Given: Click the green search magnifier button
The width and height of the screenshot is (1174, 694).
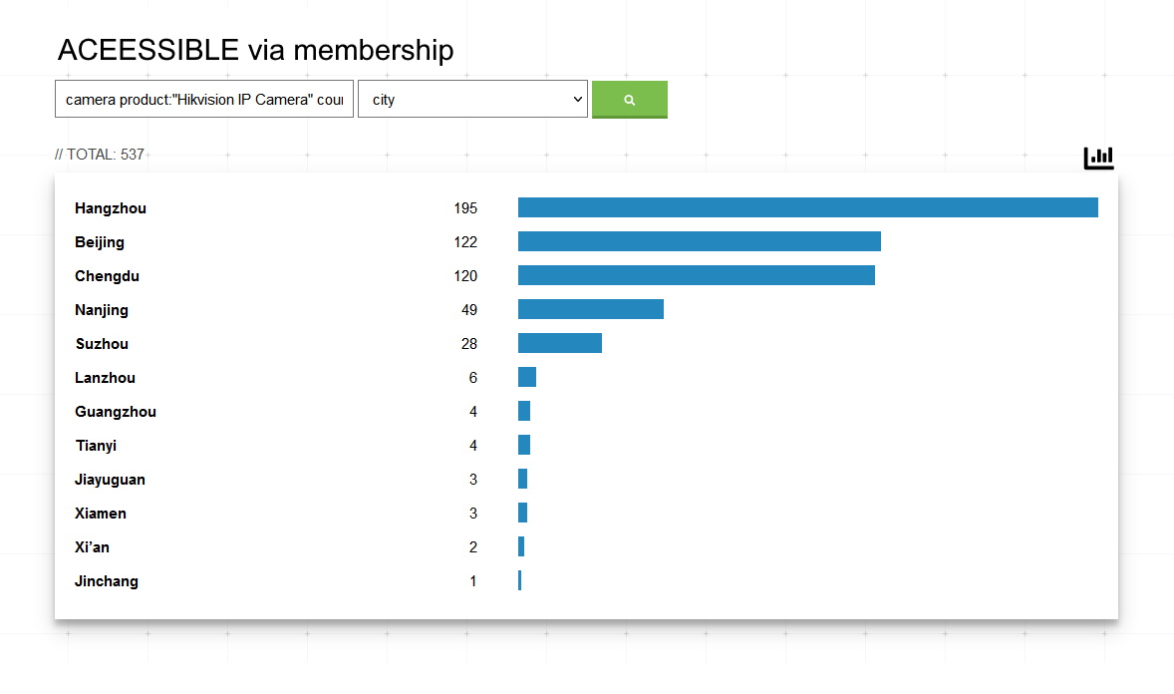Looking at the screenshot, I should [x=629, y=100].
